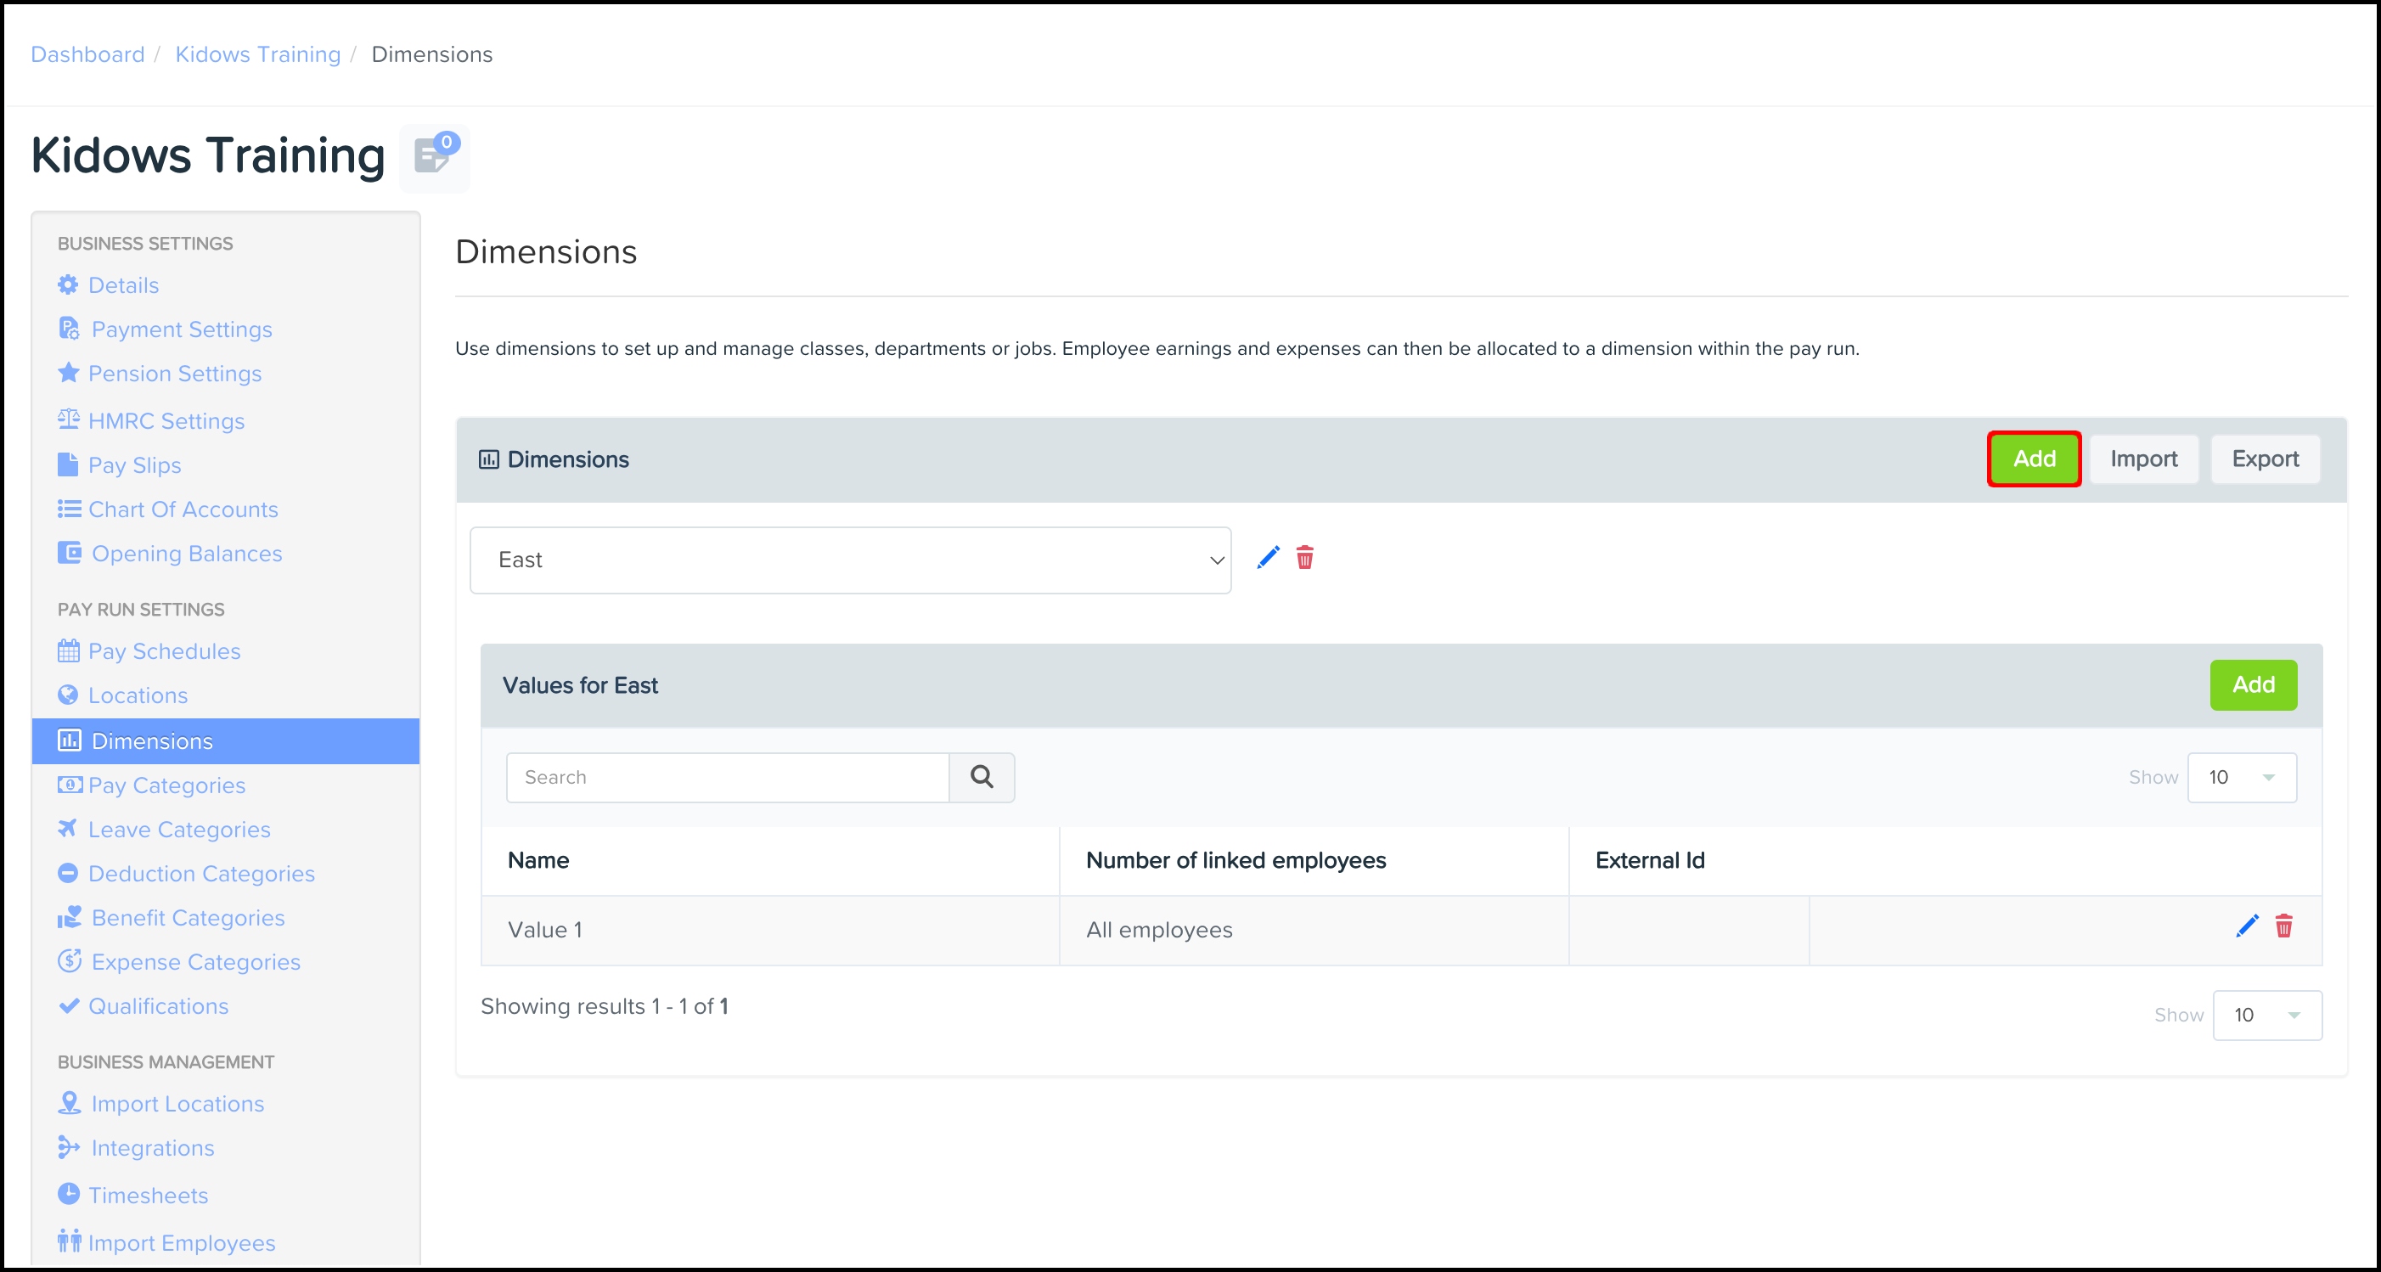Image resolution: width=2381 pixels, height=1272 pixels.
Task: Click the Import dimensions button
Action: [2142, 459]
